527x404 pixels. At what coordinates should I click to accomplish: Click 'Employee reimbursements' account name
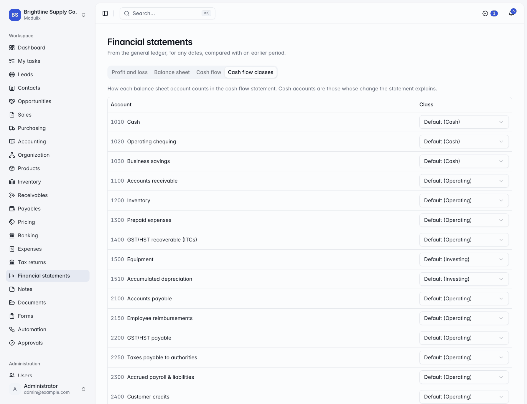coord(160,318)
